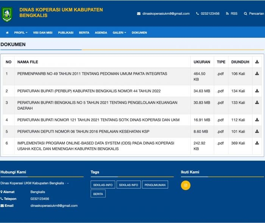
Task: Click file name PERMENPANRB NO 49 TAHUN 2011
Action: 92,74
